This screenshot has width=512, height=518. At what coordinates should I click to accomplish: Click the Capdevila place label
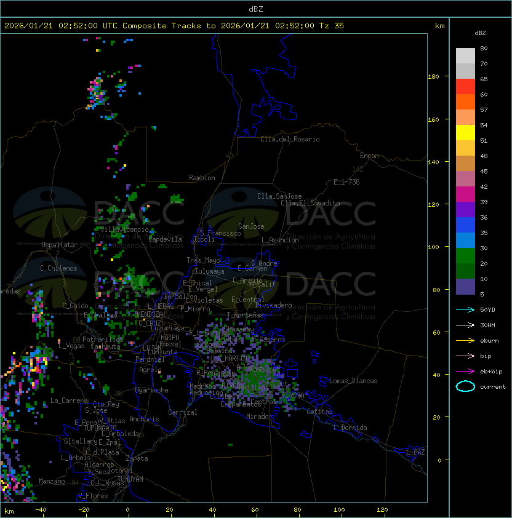pos(165,239)
